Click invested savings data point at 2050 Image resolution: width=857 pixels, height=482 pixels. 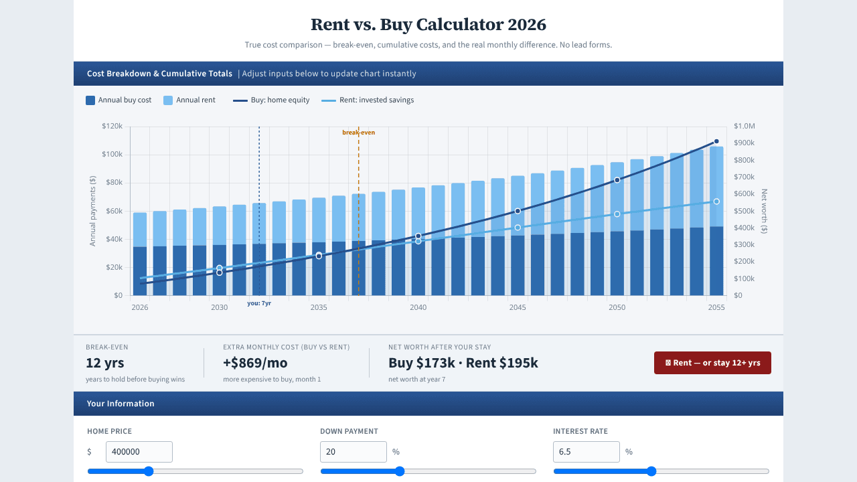point(617,214)
